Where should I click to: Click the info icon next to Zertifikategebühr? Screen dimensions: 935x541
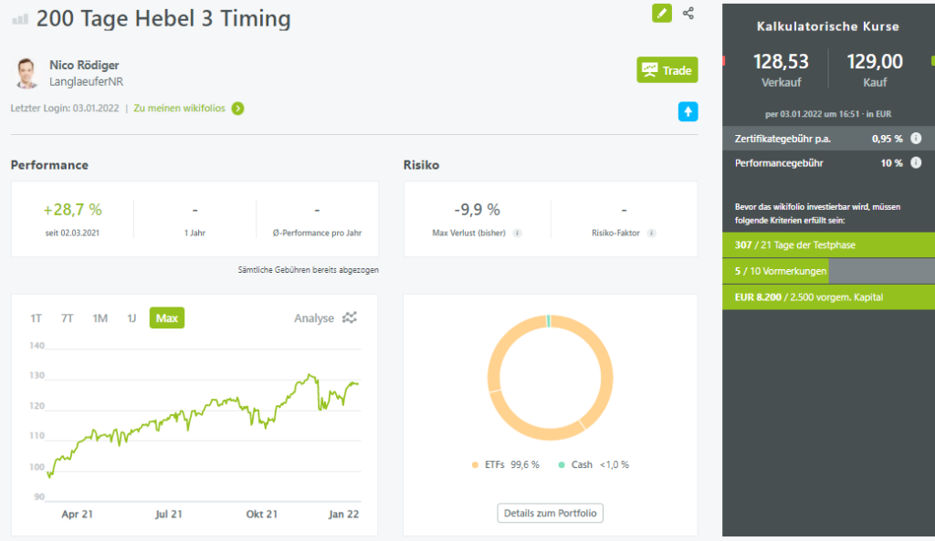point(916,139)
